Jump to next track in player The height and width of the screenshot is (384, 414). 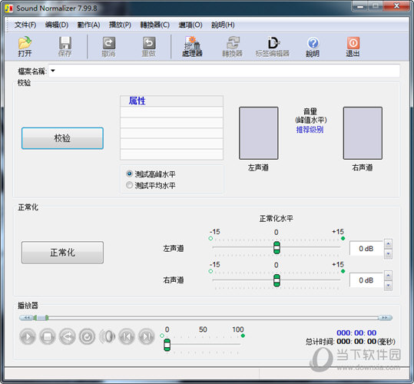(x=147, y=336)
